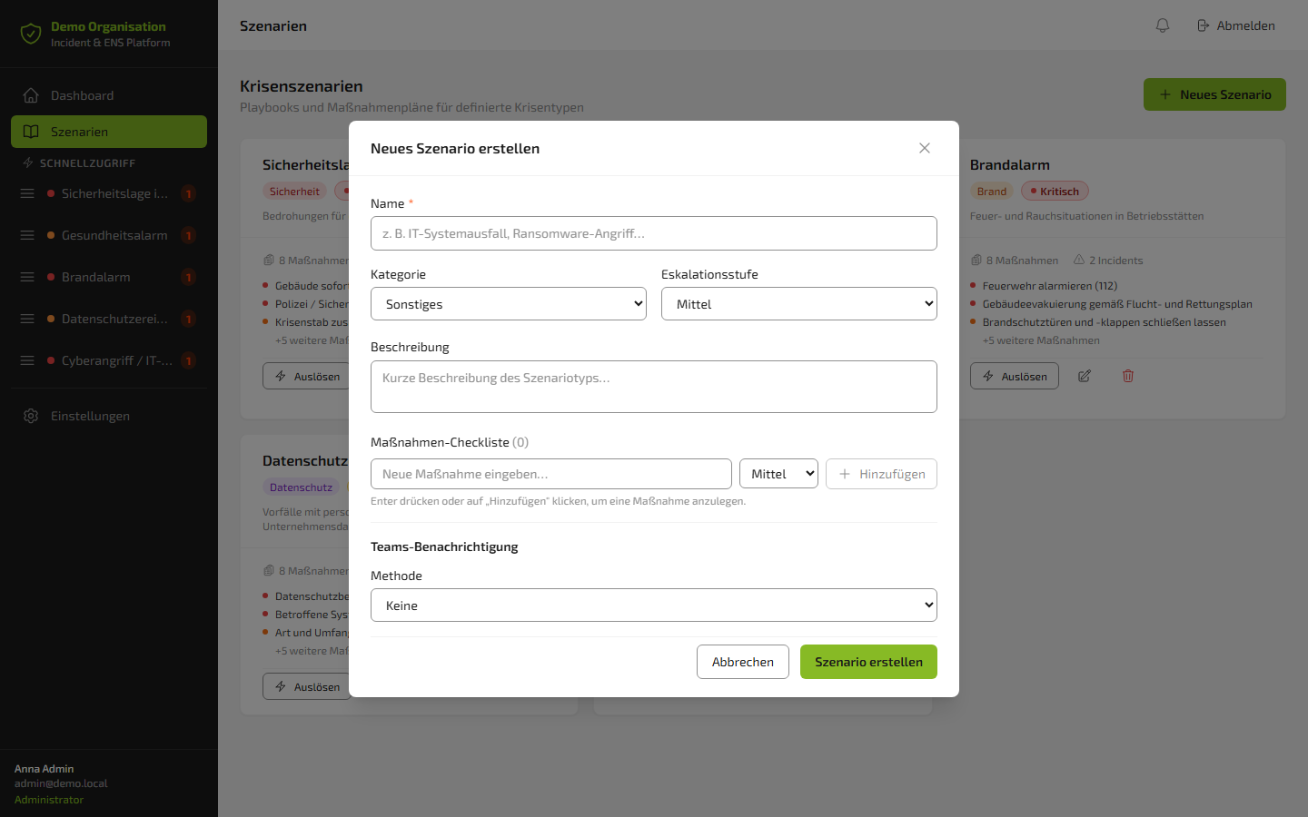Click the drag handle icon beside Datenschutzverletzung shortcut

tap(27, 319)
